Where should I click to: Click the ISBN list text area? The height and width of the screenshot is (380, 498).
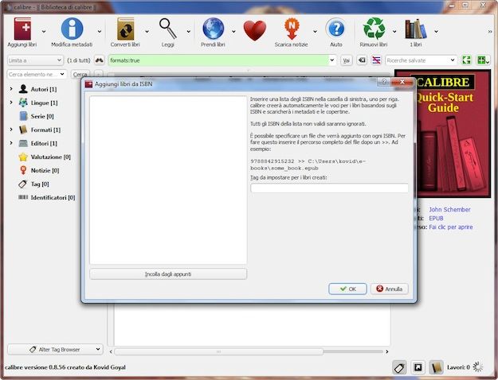tap(168, 180)
